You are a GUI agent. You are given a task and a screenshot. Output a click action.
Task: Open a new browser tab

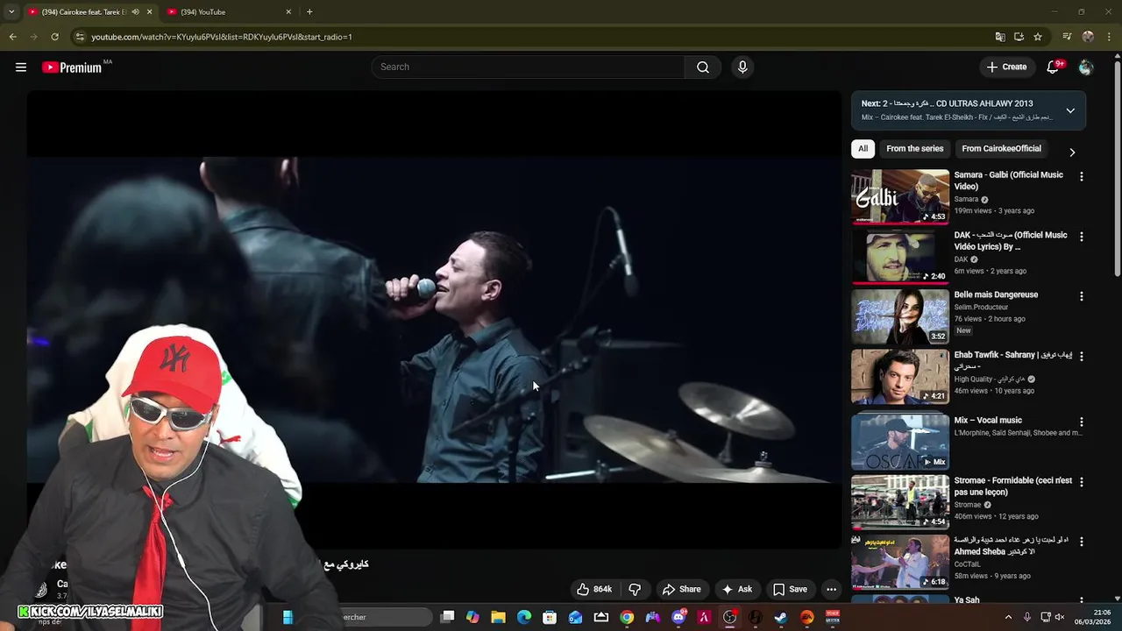[309, 12]
